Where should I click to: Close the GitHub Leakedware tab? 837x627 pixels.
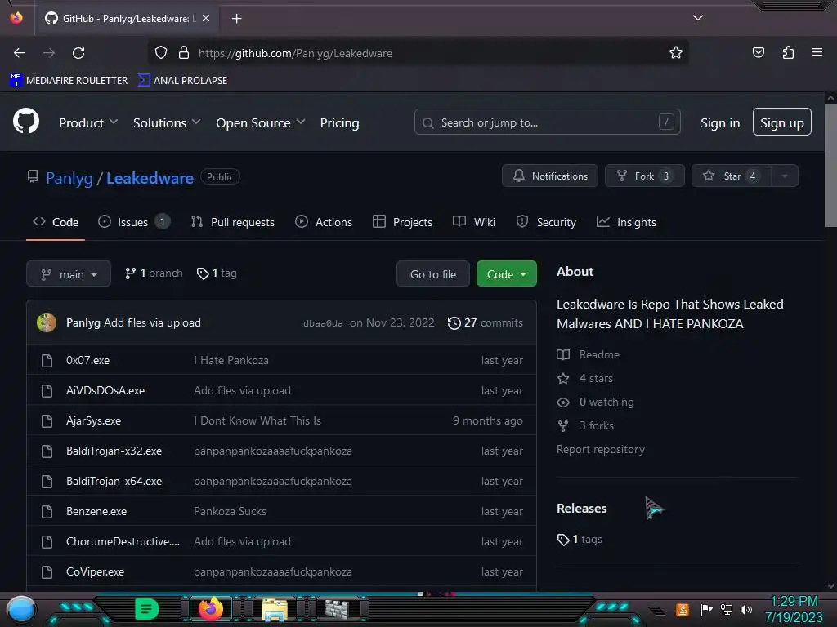click(x=206, y=18)
